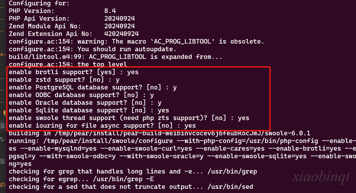Click the build/libtool.m4:99 expanded-from line
The image size is (356, 193).
(x=115, y=57)
